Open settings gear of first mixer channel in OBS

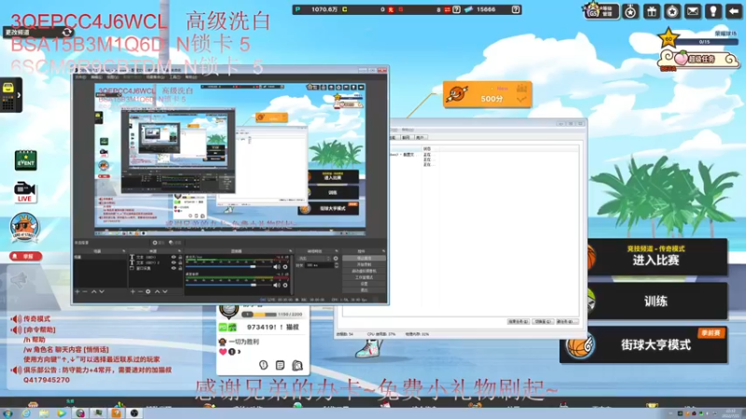[x=285, y=267]
